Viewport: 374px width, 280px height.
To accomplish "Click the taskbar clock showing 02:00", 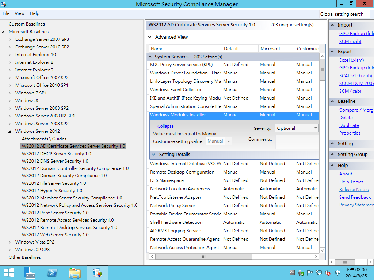I will (356, 273).
